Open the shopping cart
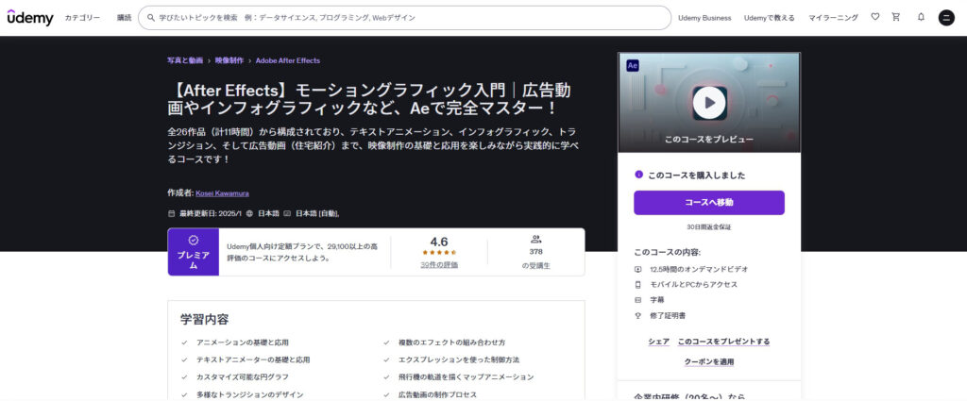The height and width of the screenshot is (401, 967). (896, 17)
